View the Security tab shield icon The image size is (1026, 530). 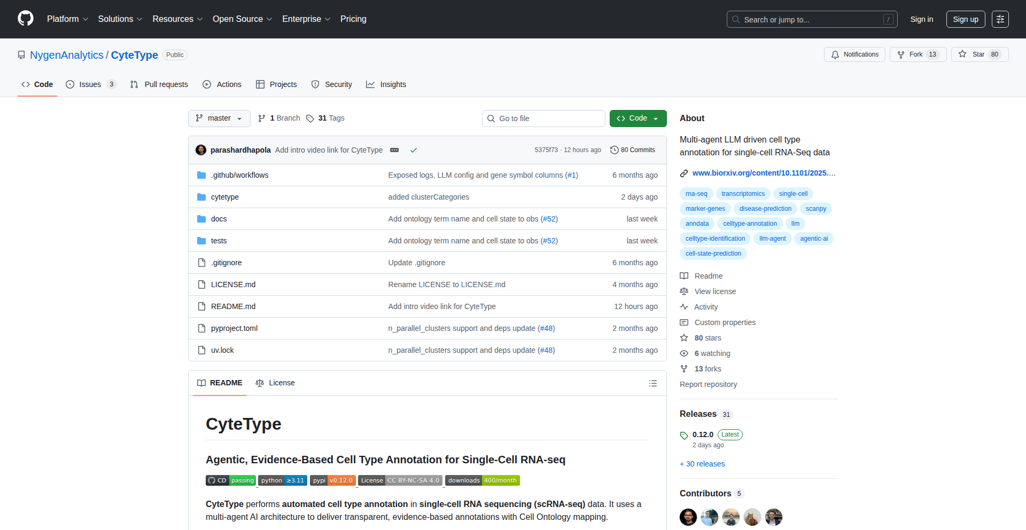(315, 84)
